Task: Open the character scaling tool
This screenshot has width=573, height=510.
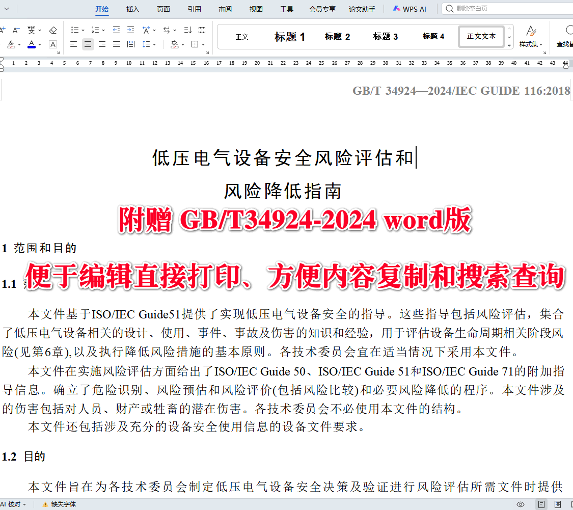Action: (x=146, y=30)
